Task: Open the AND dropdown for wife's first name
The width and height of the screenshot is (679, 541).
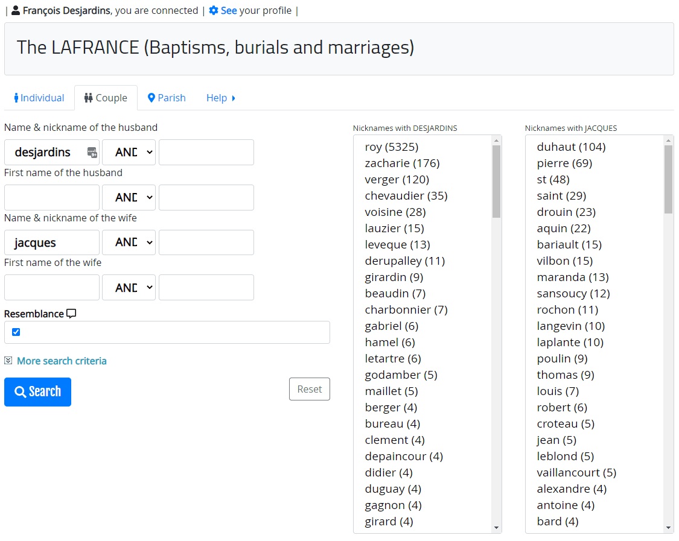Action: click(129, 288)
